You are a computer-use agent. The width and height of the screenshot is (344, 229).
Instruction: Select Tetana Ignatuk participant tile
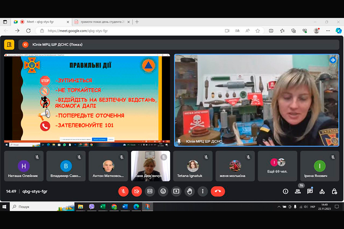[x=193, y=166]
